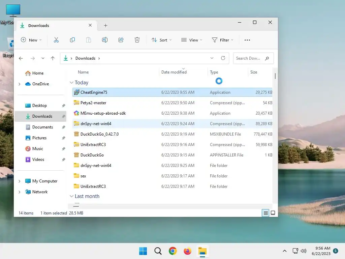Open clock and date in taskbar
Image resolution: width=345 pixels, height=259 pixels.
point(321,251)
